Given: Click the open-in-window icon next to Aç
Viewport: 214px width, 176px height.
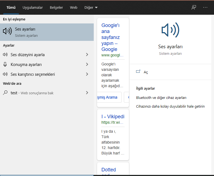Looking at the screenshot, I should (x=138, y=72).
